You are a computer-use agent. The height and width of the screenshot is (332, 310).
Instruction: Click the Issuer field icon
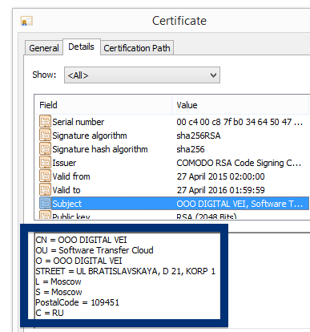click(45, 162)
